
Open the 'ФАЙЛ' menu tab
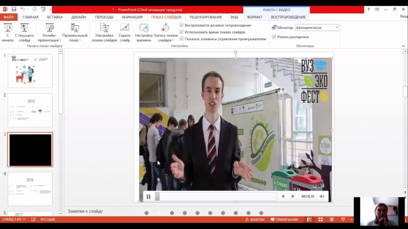click(x=9, y=17)
